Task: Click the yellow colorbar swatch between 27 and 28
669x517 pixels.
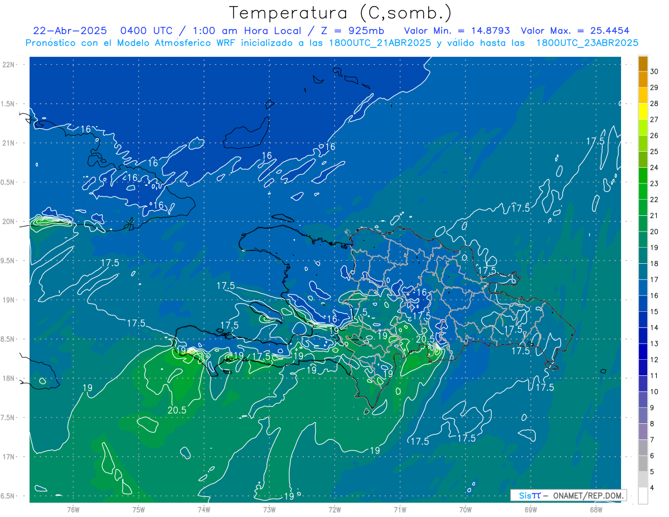Action: pos(643,112)
